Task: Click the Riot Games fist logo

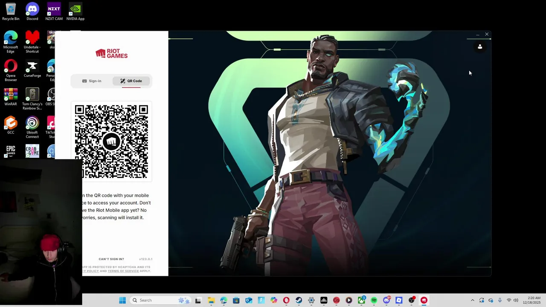Action: point(111,53)
